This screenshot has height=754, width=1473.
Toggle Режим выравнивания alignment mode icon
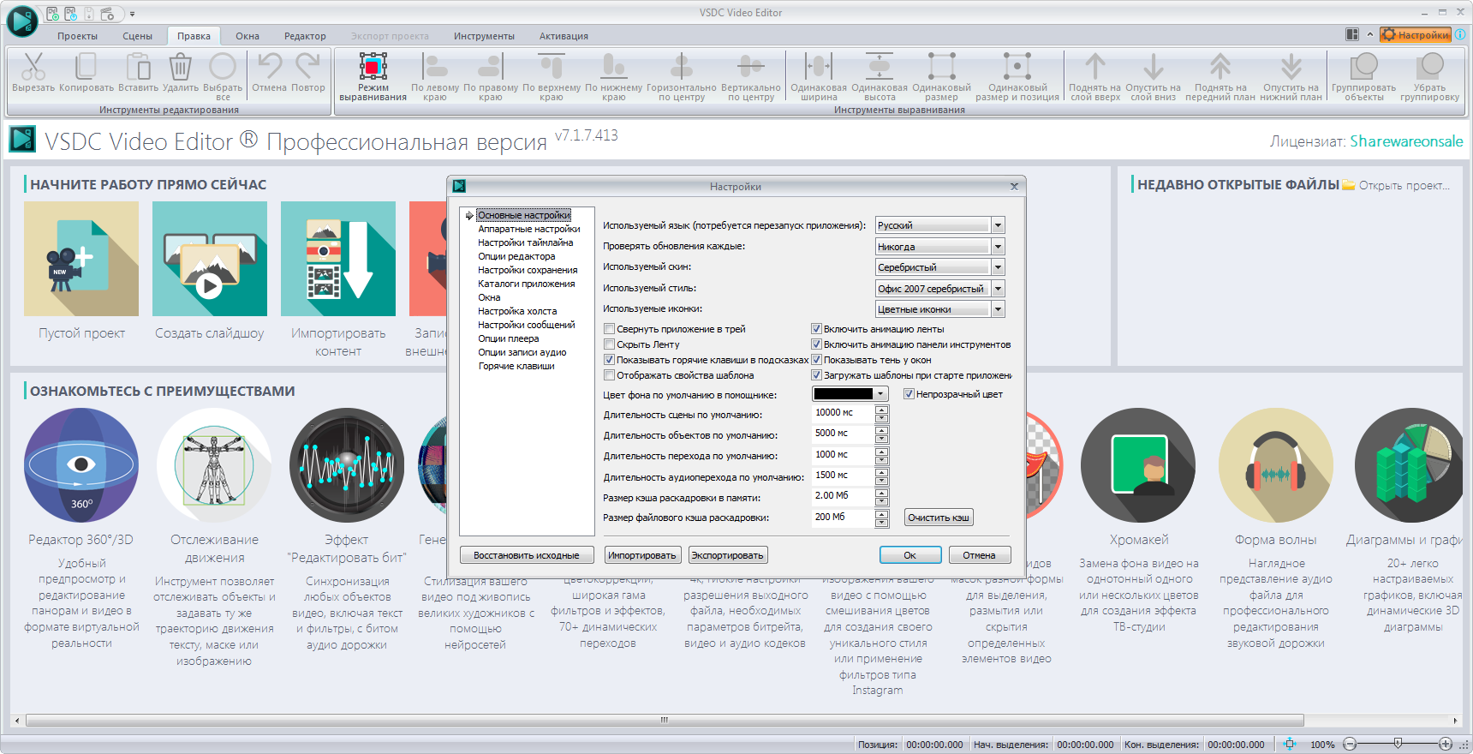click(373, 67)
